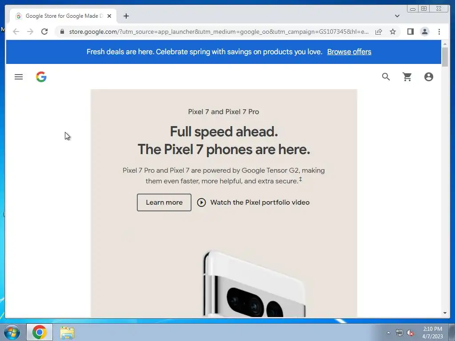
Task: Open the store search icon
Action: click(386, 77)
